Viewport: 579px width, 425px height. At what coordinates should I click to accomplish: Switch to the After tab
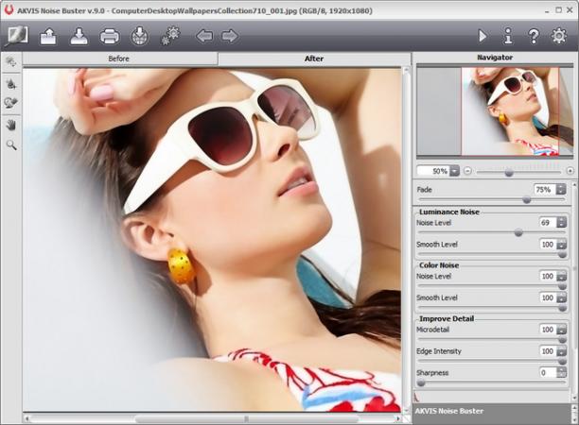coord(314,59)
